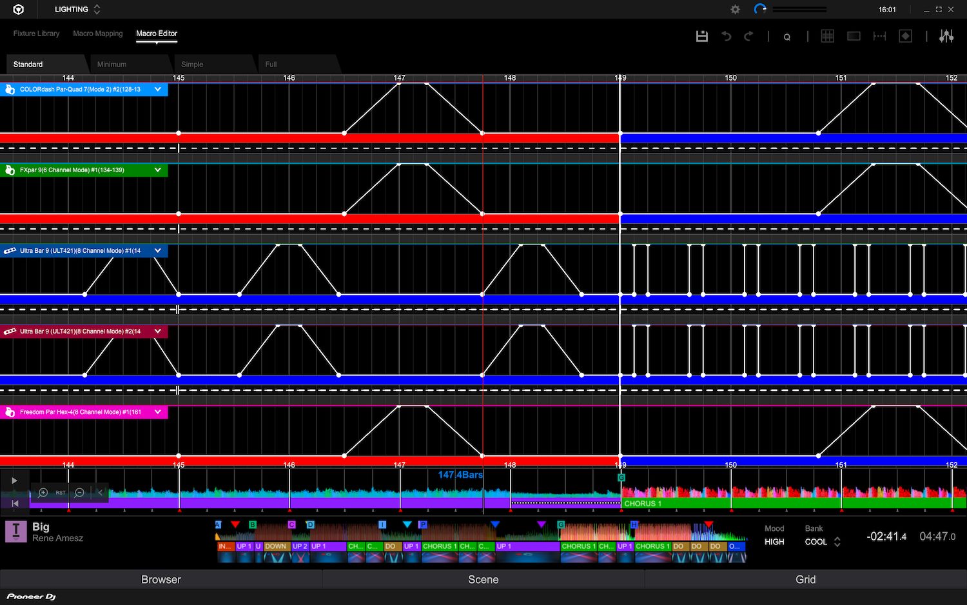Click the zoom-out magnifier on the waveform overview
Screen dimensions: 967x605
(x=79, y=493)
